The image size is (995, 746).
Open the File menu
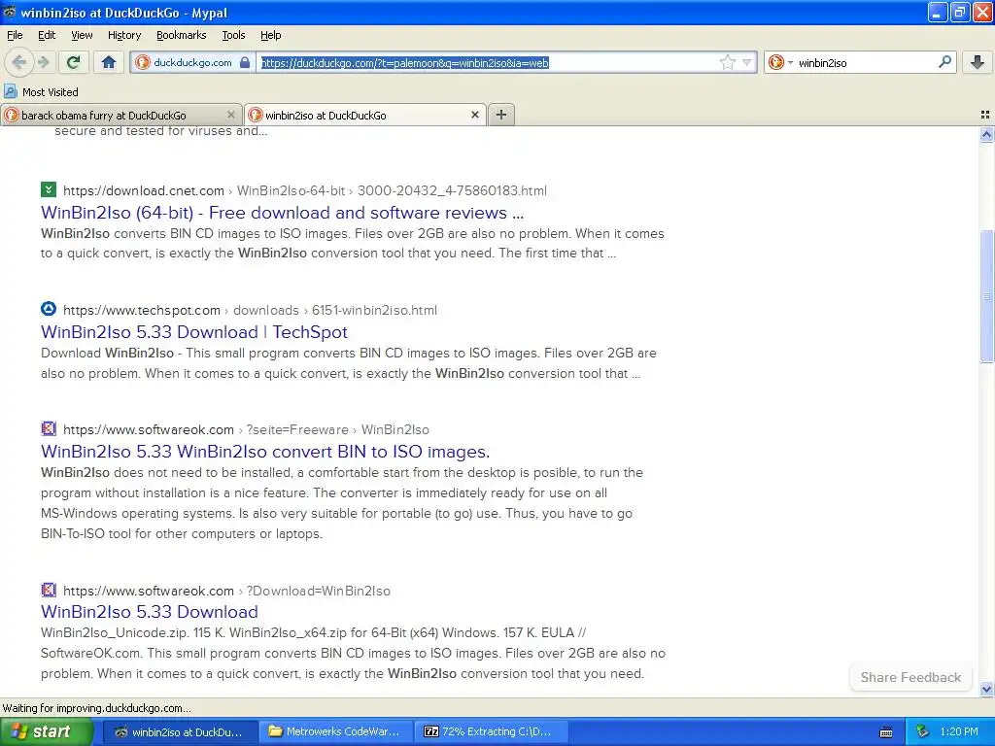point(15,35)
